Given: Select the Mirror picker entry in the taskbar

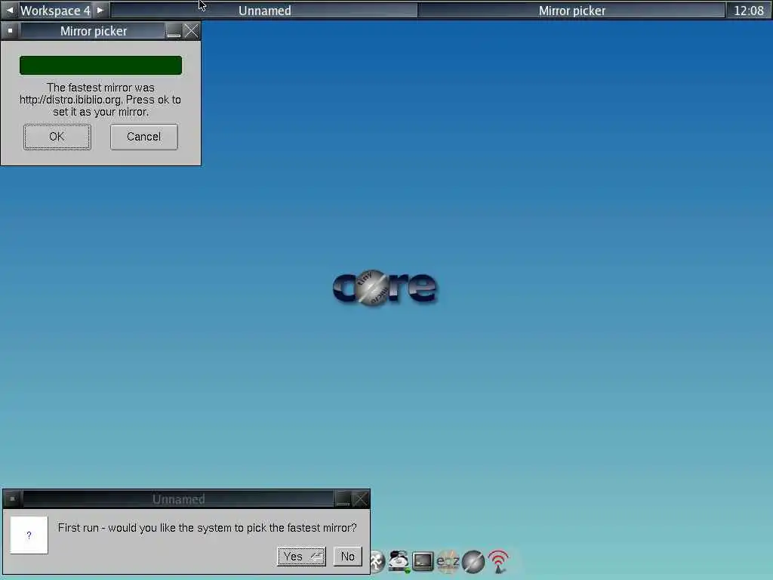Looking at the screenshot, I should tap(572, 11).
